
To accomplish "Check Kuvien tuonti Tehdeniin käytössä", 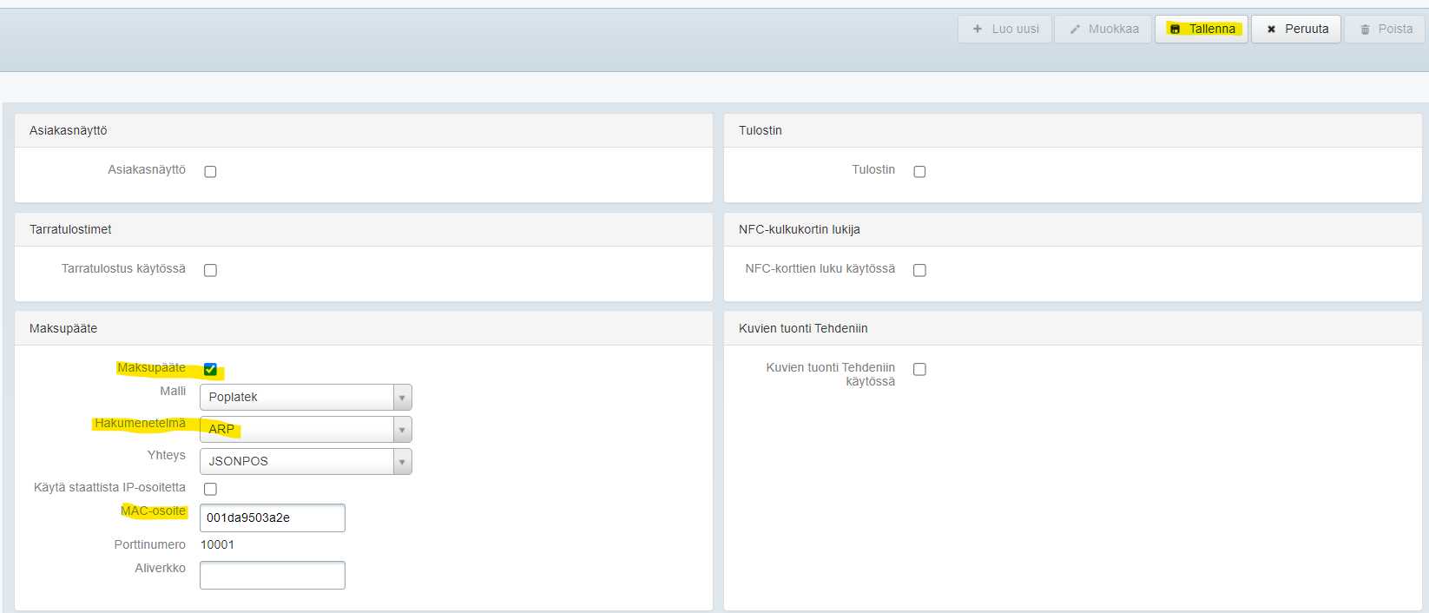I will tap(919, 370).
